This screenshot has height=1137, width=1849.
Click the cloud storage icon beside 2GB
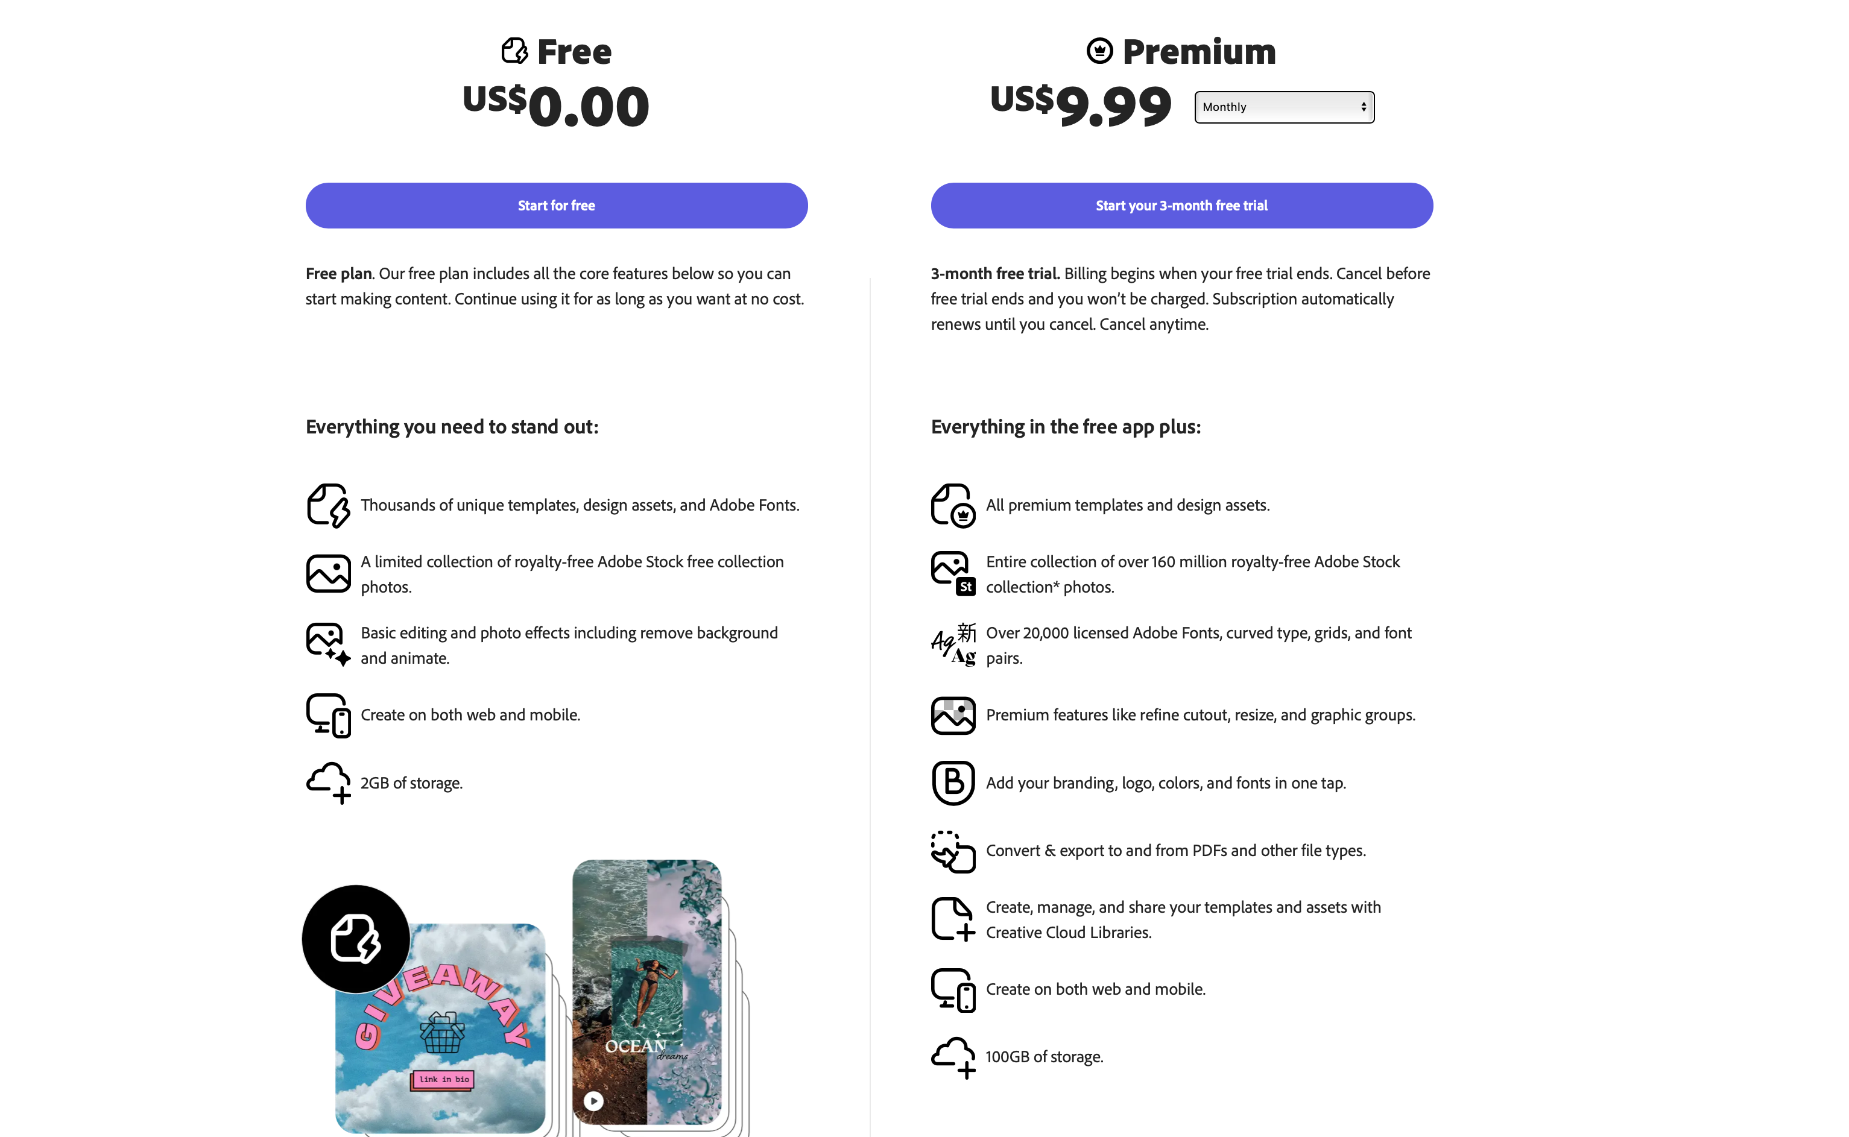(x=329, y=782)
